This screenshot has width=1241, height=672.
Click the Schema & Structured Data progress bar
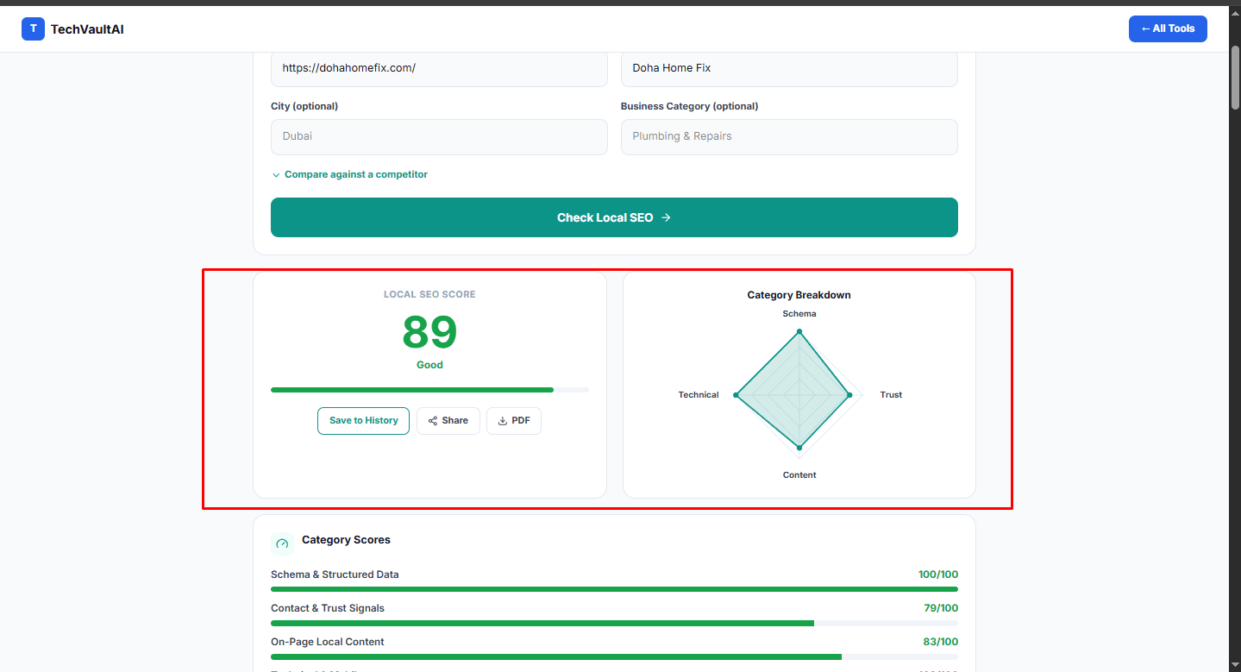[x=614, y=589]
